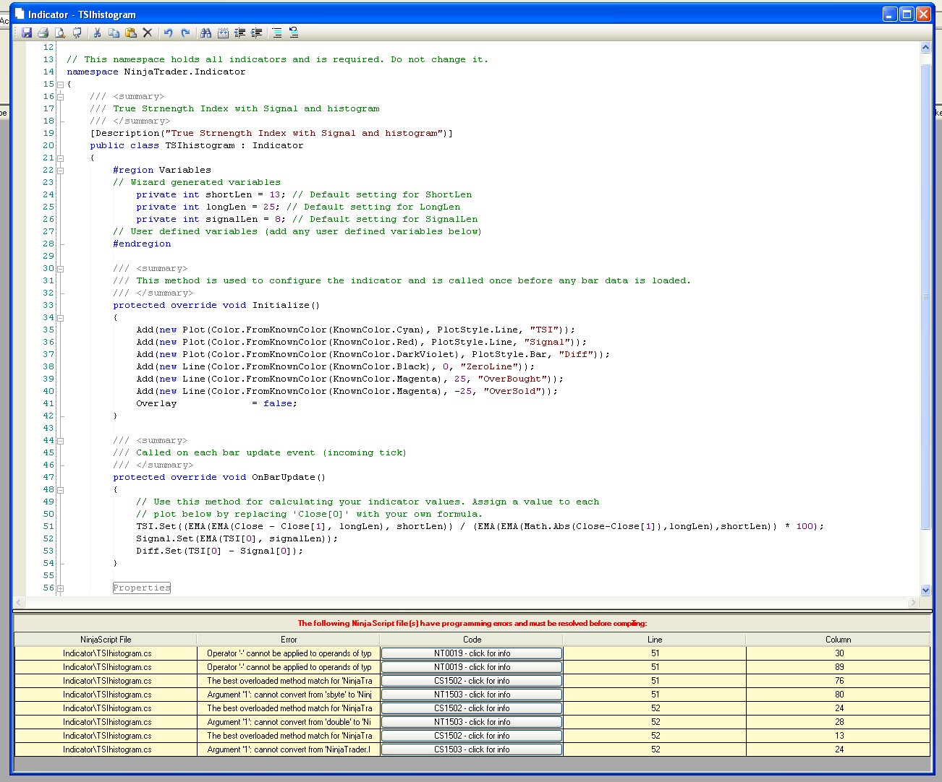Expand the collapsed Properties region at line 56
942x782 pixels.
tap(61, 588)
